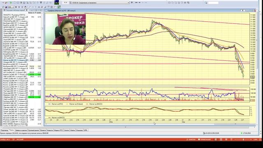Click the green icon in the top toolbar

coord(11,2)
